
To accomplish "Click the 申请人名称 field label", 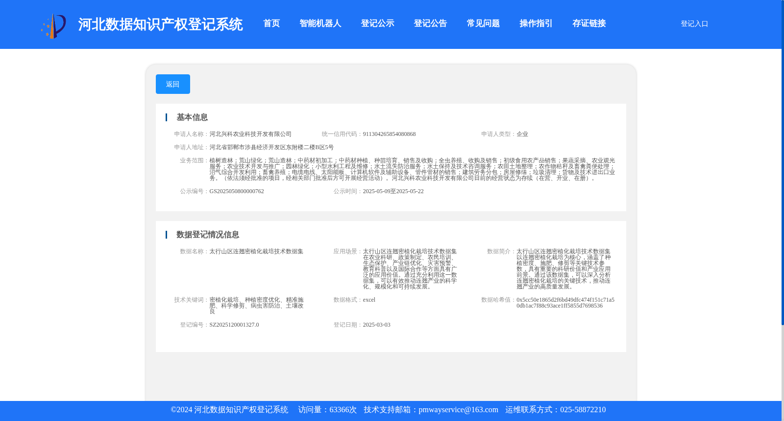I will tap(192, 134).
